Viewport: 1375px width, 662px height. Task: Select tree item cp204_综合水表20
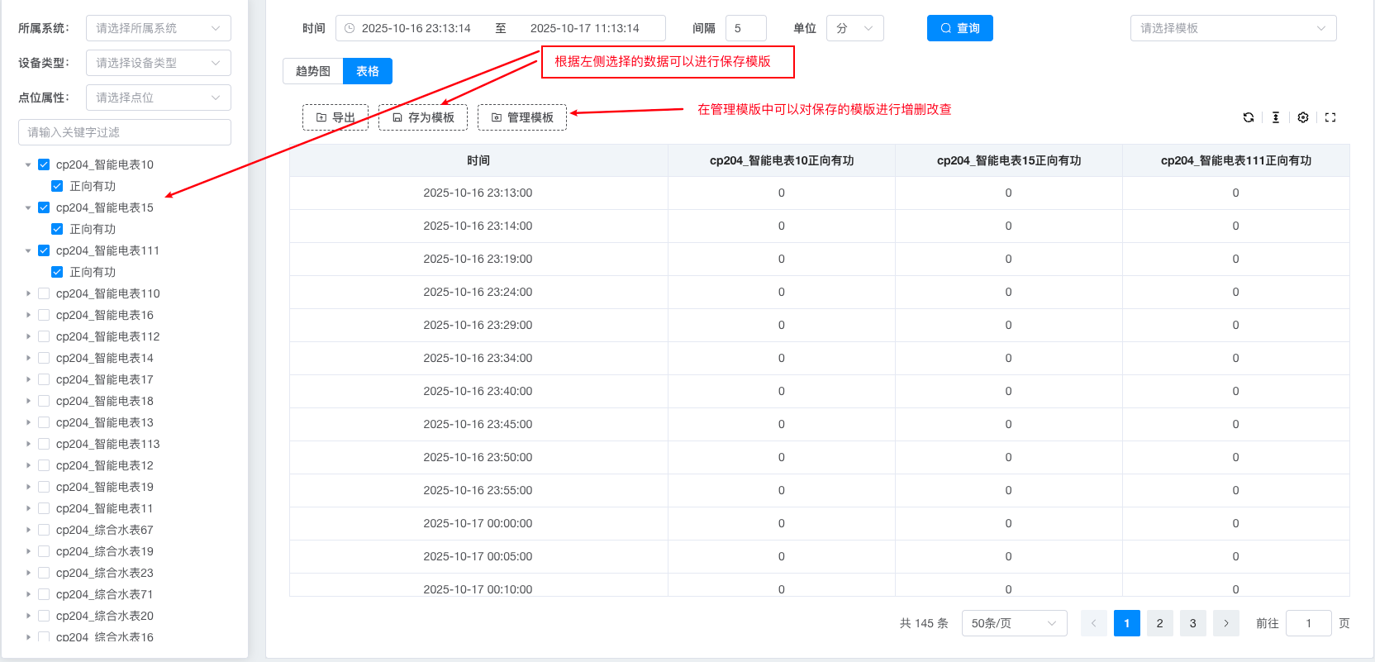pyautogui.click(x=105, y=616)
